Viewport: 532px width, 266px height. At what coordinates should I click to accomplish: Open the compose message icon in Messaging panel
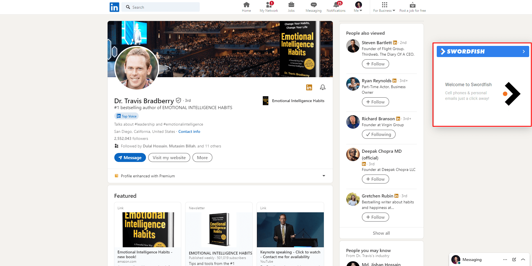point(514,260)
